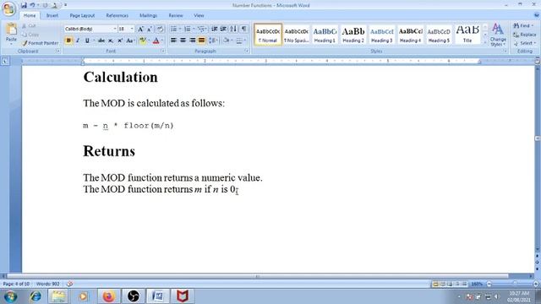
Task: Open Change Styles options
Action: pos(498,35)
